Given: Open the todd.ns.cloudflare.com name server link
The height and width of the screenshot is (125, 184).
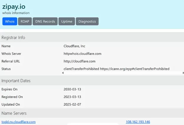Looking at the screenshot, I should 19,122.
